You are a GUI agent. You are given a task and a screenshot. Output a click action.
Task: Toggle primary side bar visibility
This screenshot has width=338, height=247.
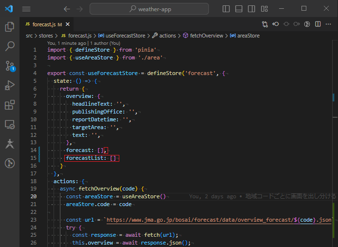point(226,9)
